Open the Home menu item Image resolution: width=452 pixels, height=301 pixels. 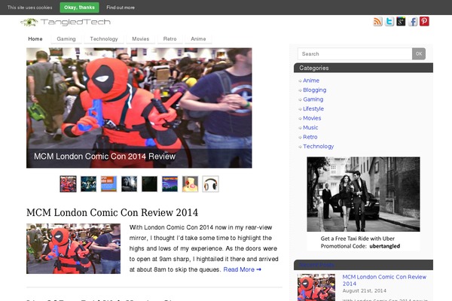[35, 39]
